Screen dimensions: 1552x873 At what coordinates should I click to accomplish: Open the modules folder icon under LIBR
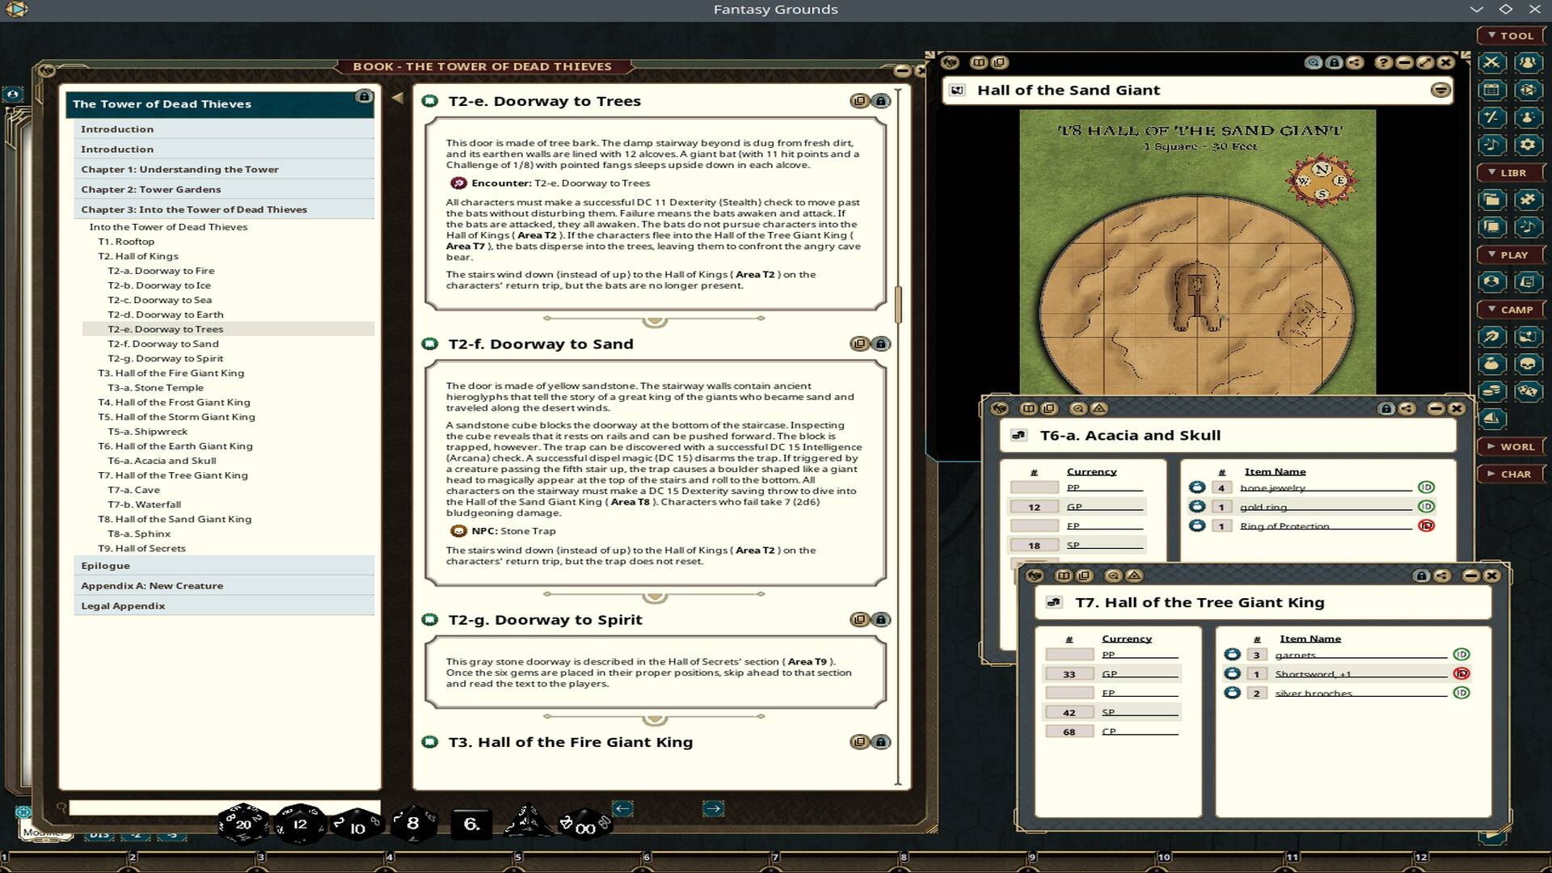point(1491,201)
